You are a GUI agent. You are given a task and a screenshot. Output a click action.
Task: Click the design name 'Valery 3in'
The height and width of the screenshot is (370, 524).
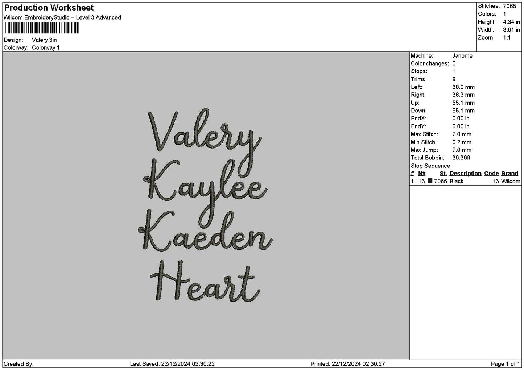[44, 40]
